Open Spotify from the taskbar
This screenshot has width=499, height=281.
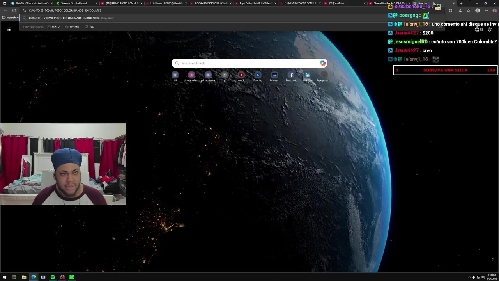point(53,277)
